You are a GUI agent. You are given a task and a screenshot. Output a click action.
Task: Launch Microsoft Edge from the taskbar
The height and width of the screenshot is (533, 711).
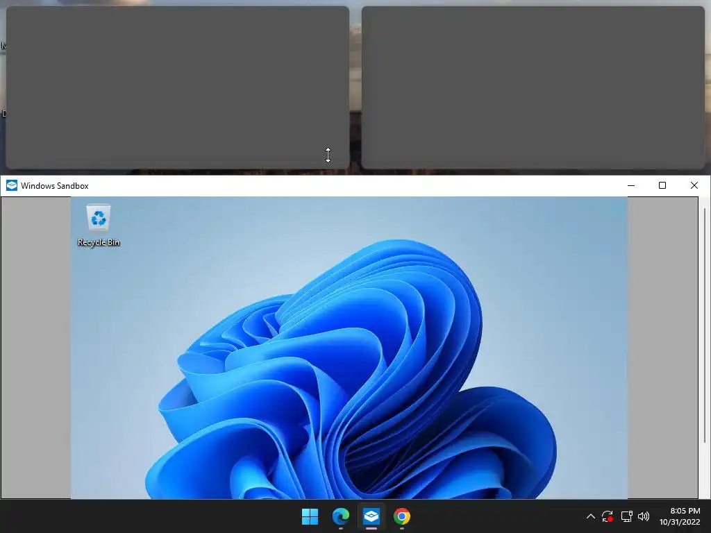click(340, 516)
